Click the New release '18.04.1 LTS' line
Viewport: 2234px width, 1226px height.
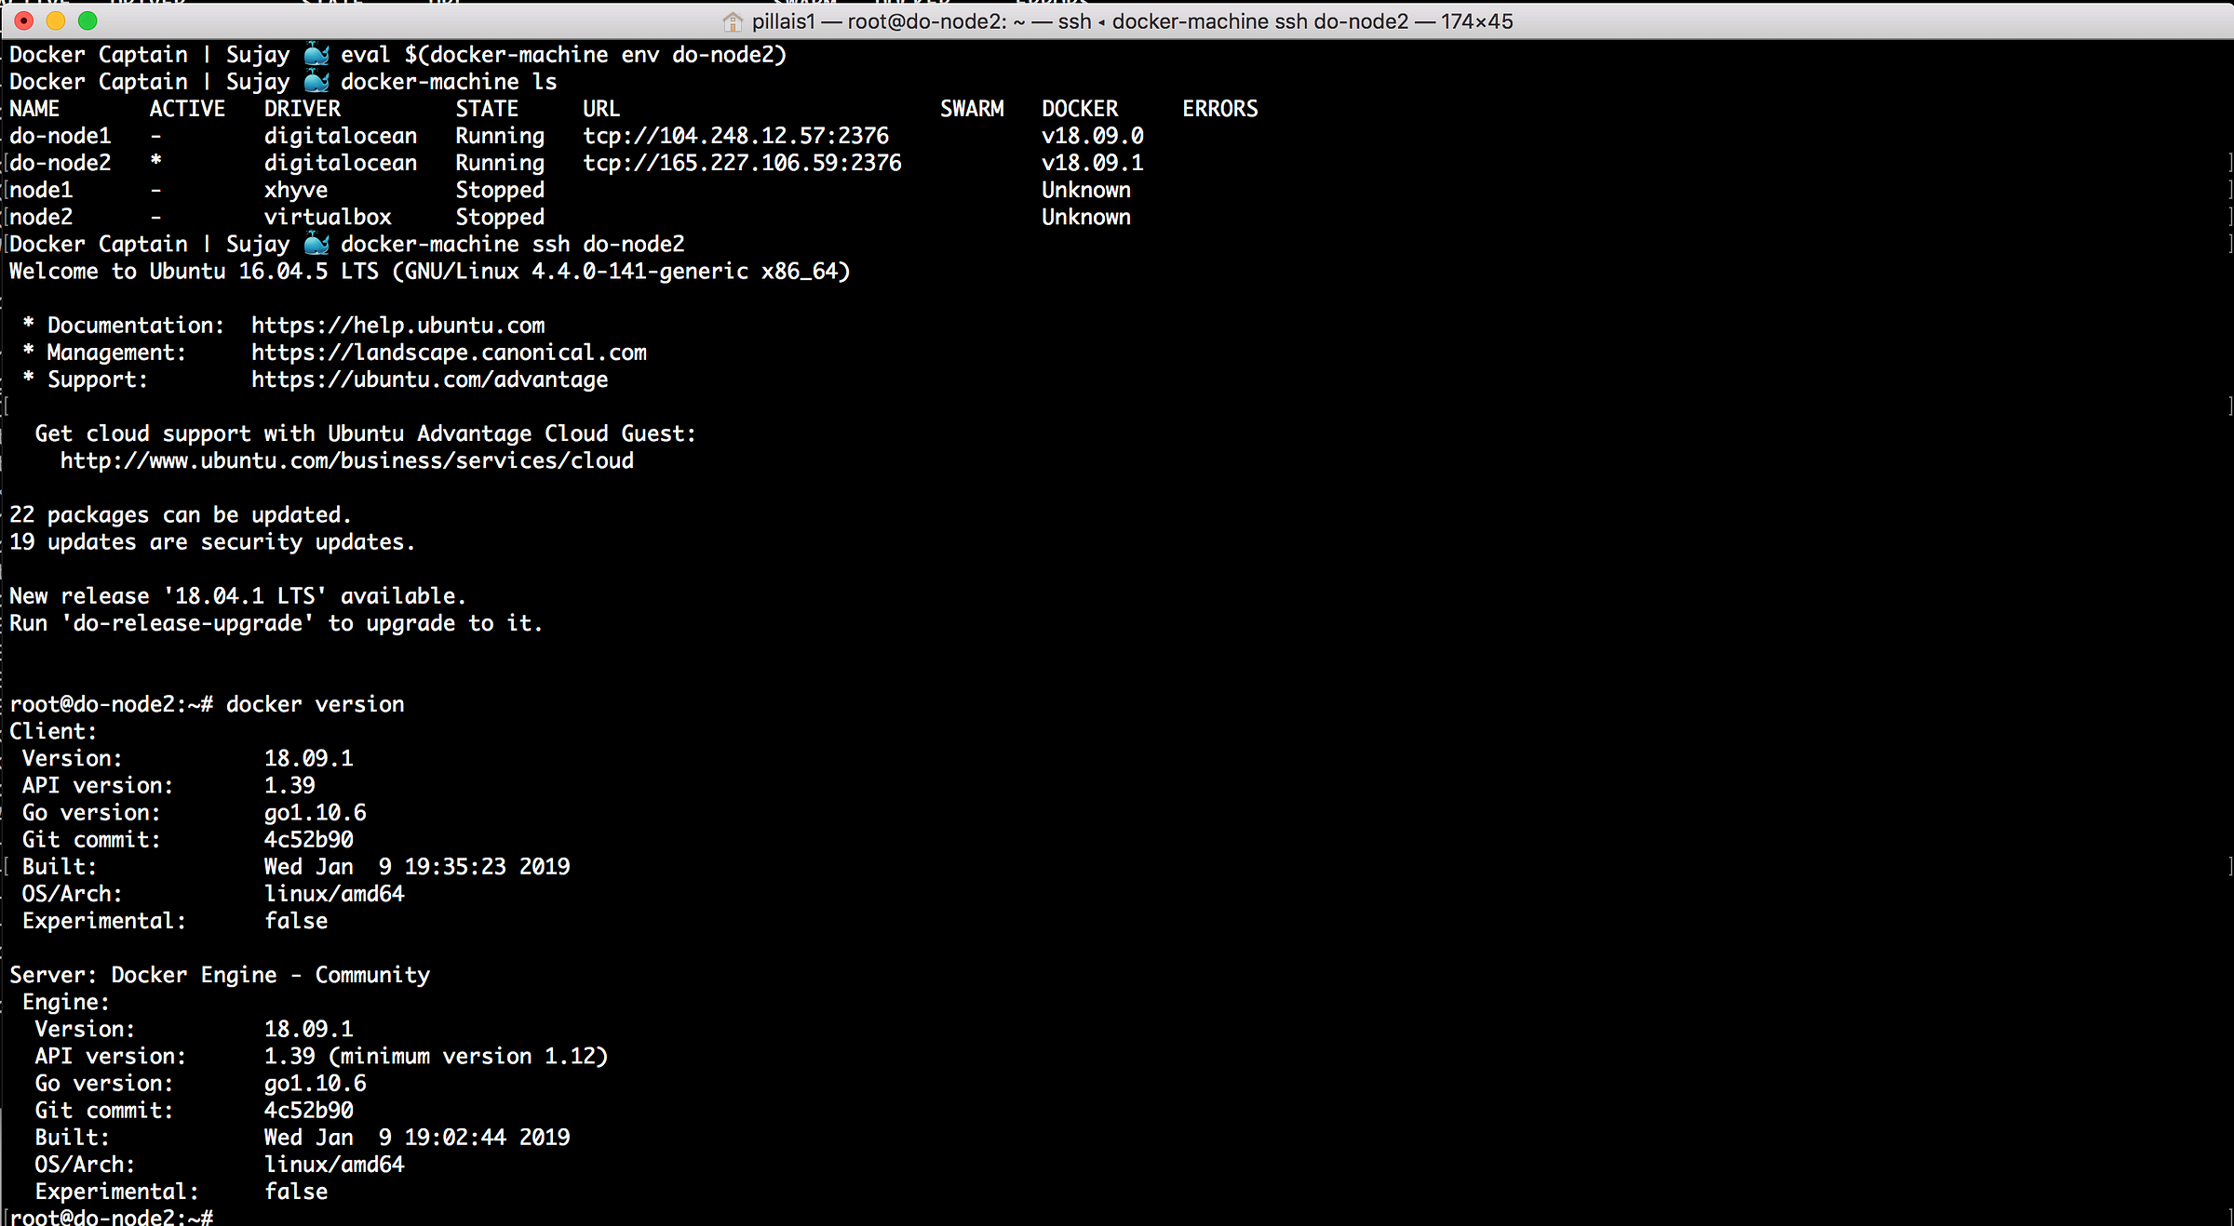click(238, 596)
